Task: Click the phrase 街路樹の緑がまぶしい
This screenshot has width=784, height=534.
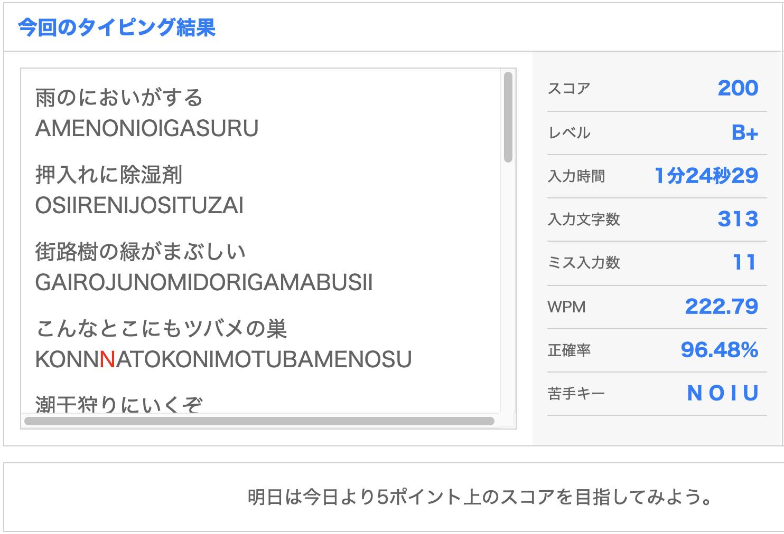Action: click(x=141, y=252)
